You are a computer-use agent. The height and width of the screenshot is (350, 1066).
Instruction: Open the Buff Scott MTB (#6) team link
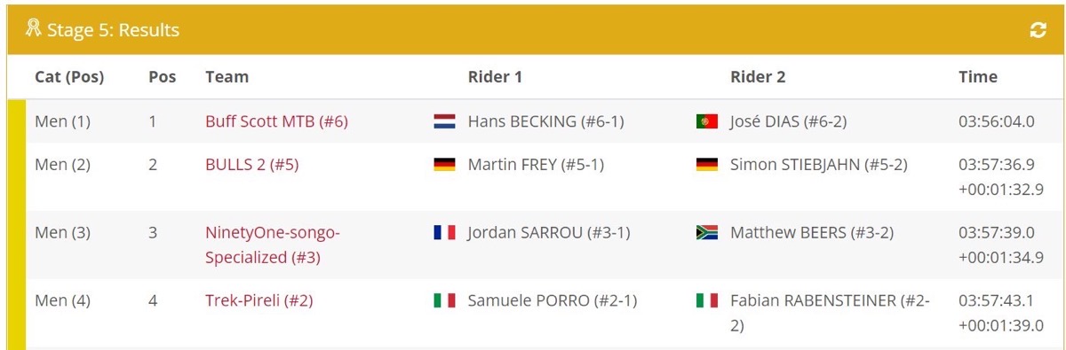[x=276, y=122]
